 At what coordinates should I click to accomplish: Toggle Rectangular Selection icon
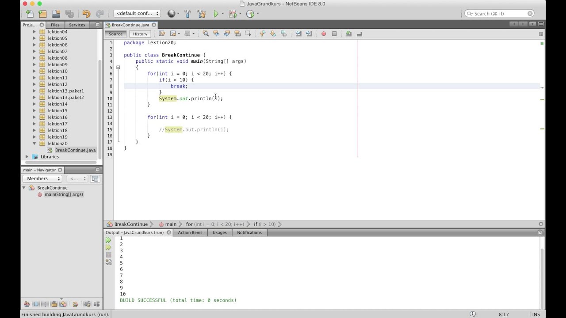coord(248,34)
